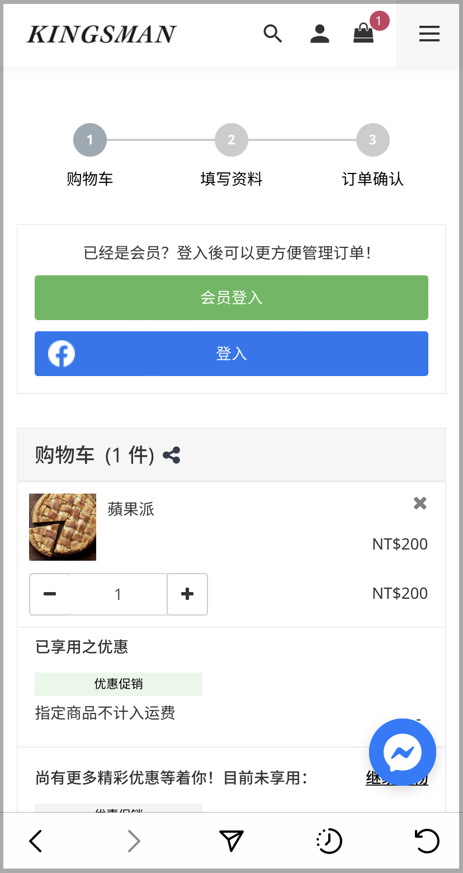The image size is (463, 873).
Task: Open the search magnifier icon
Action: click(x=273, y=34)
